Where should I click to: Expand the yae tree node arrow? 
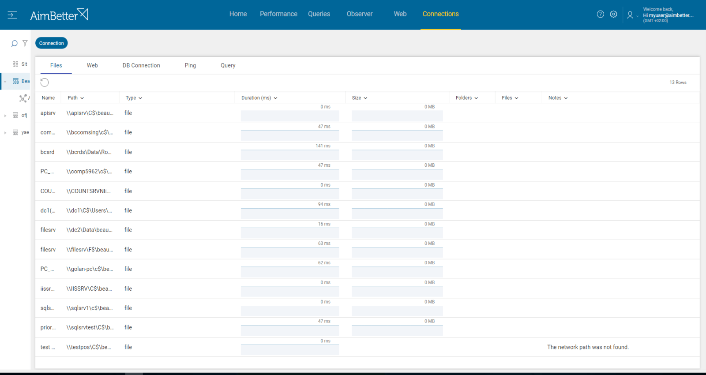[5, 132]
